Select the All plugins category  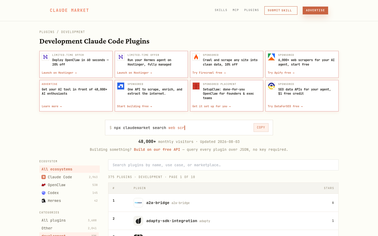tap(69, 220)
